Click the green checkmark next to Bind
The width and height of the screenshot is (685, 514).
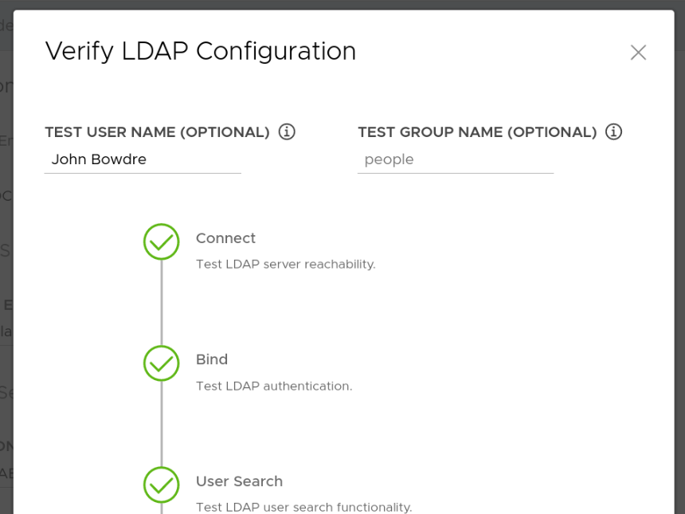[162, 363]
